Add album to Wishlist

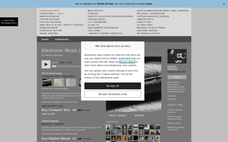coord(139,115)
